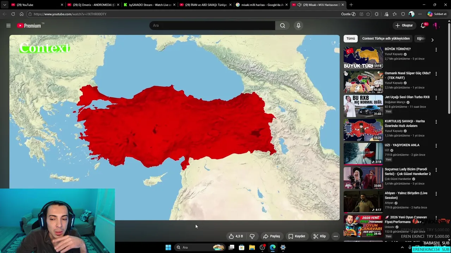Open Yusuf Kayaalp channel under BÜYÜK TÜRKİYE?
Image resolution: width=451 pixels, height=253 pixels.
tap(394, 54)
